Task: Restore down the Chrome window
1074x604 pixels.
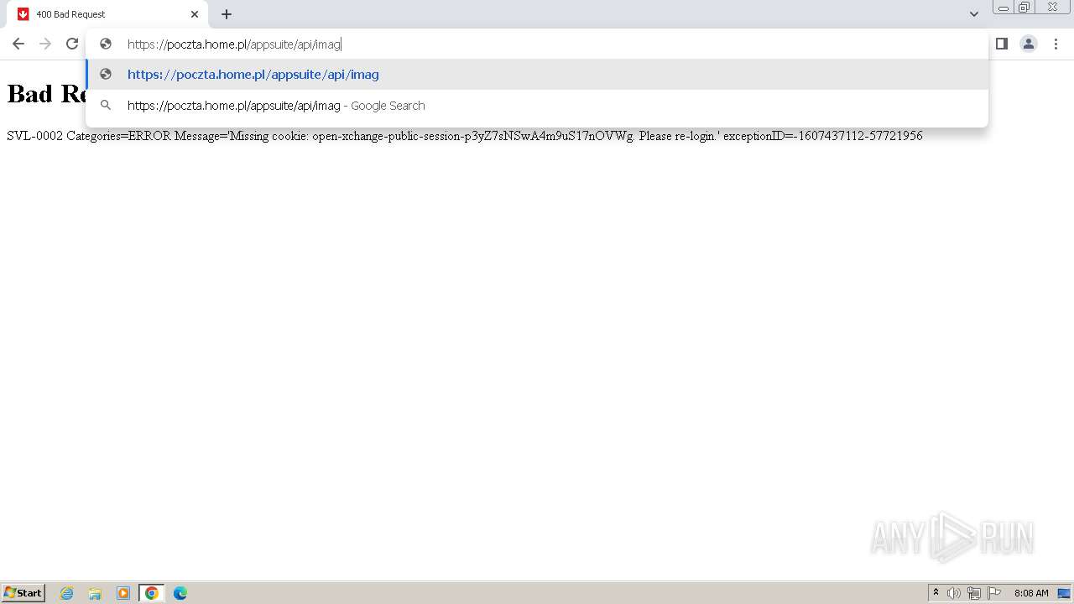Action: [x=1024, y=8]
